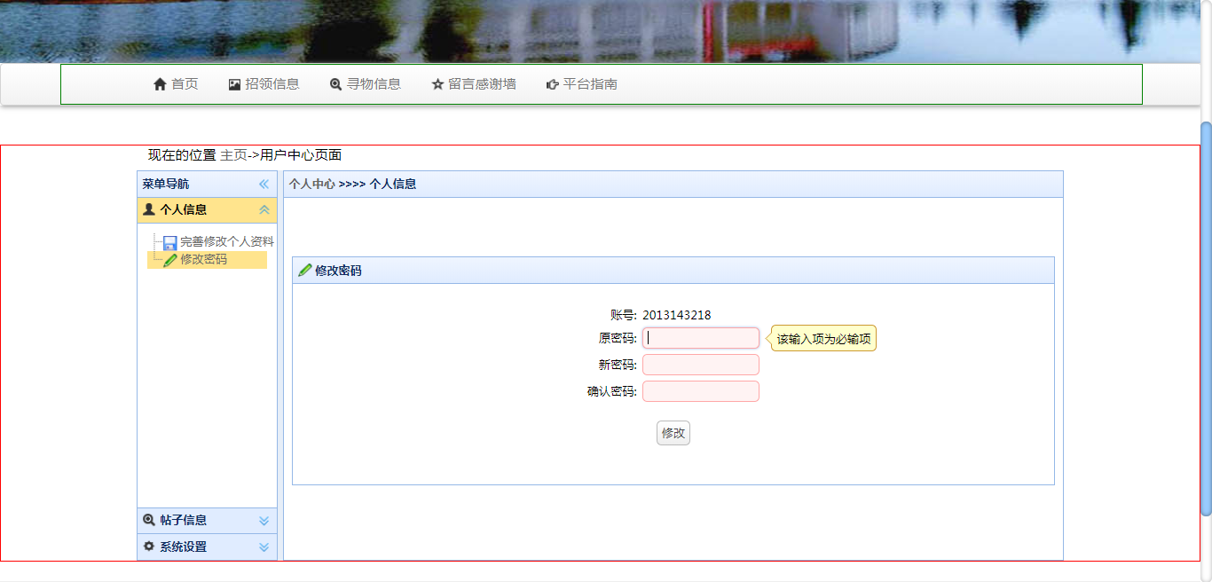
Task: Click the vertical page scrollbar
Action: (1206, 318)
